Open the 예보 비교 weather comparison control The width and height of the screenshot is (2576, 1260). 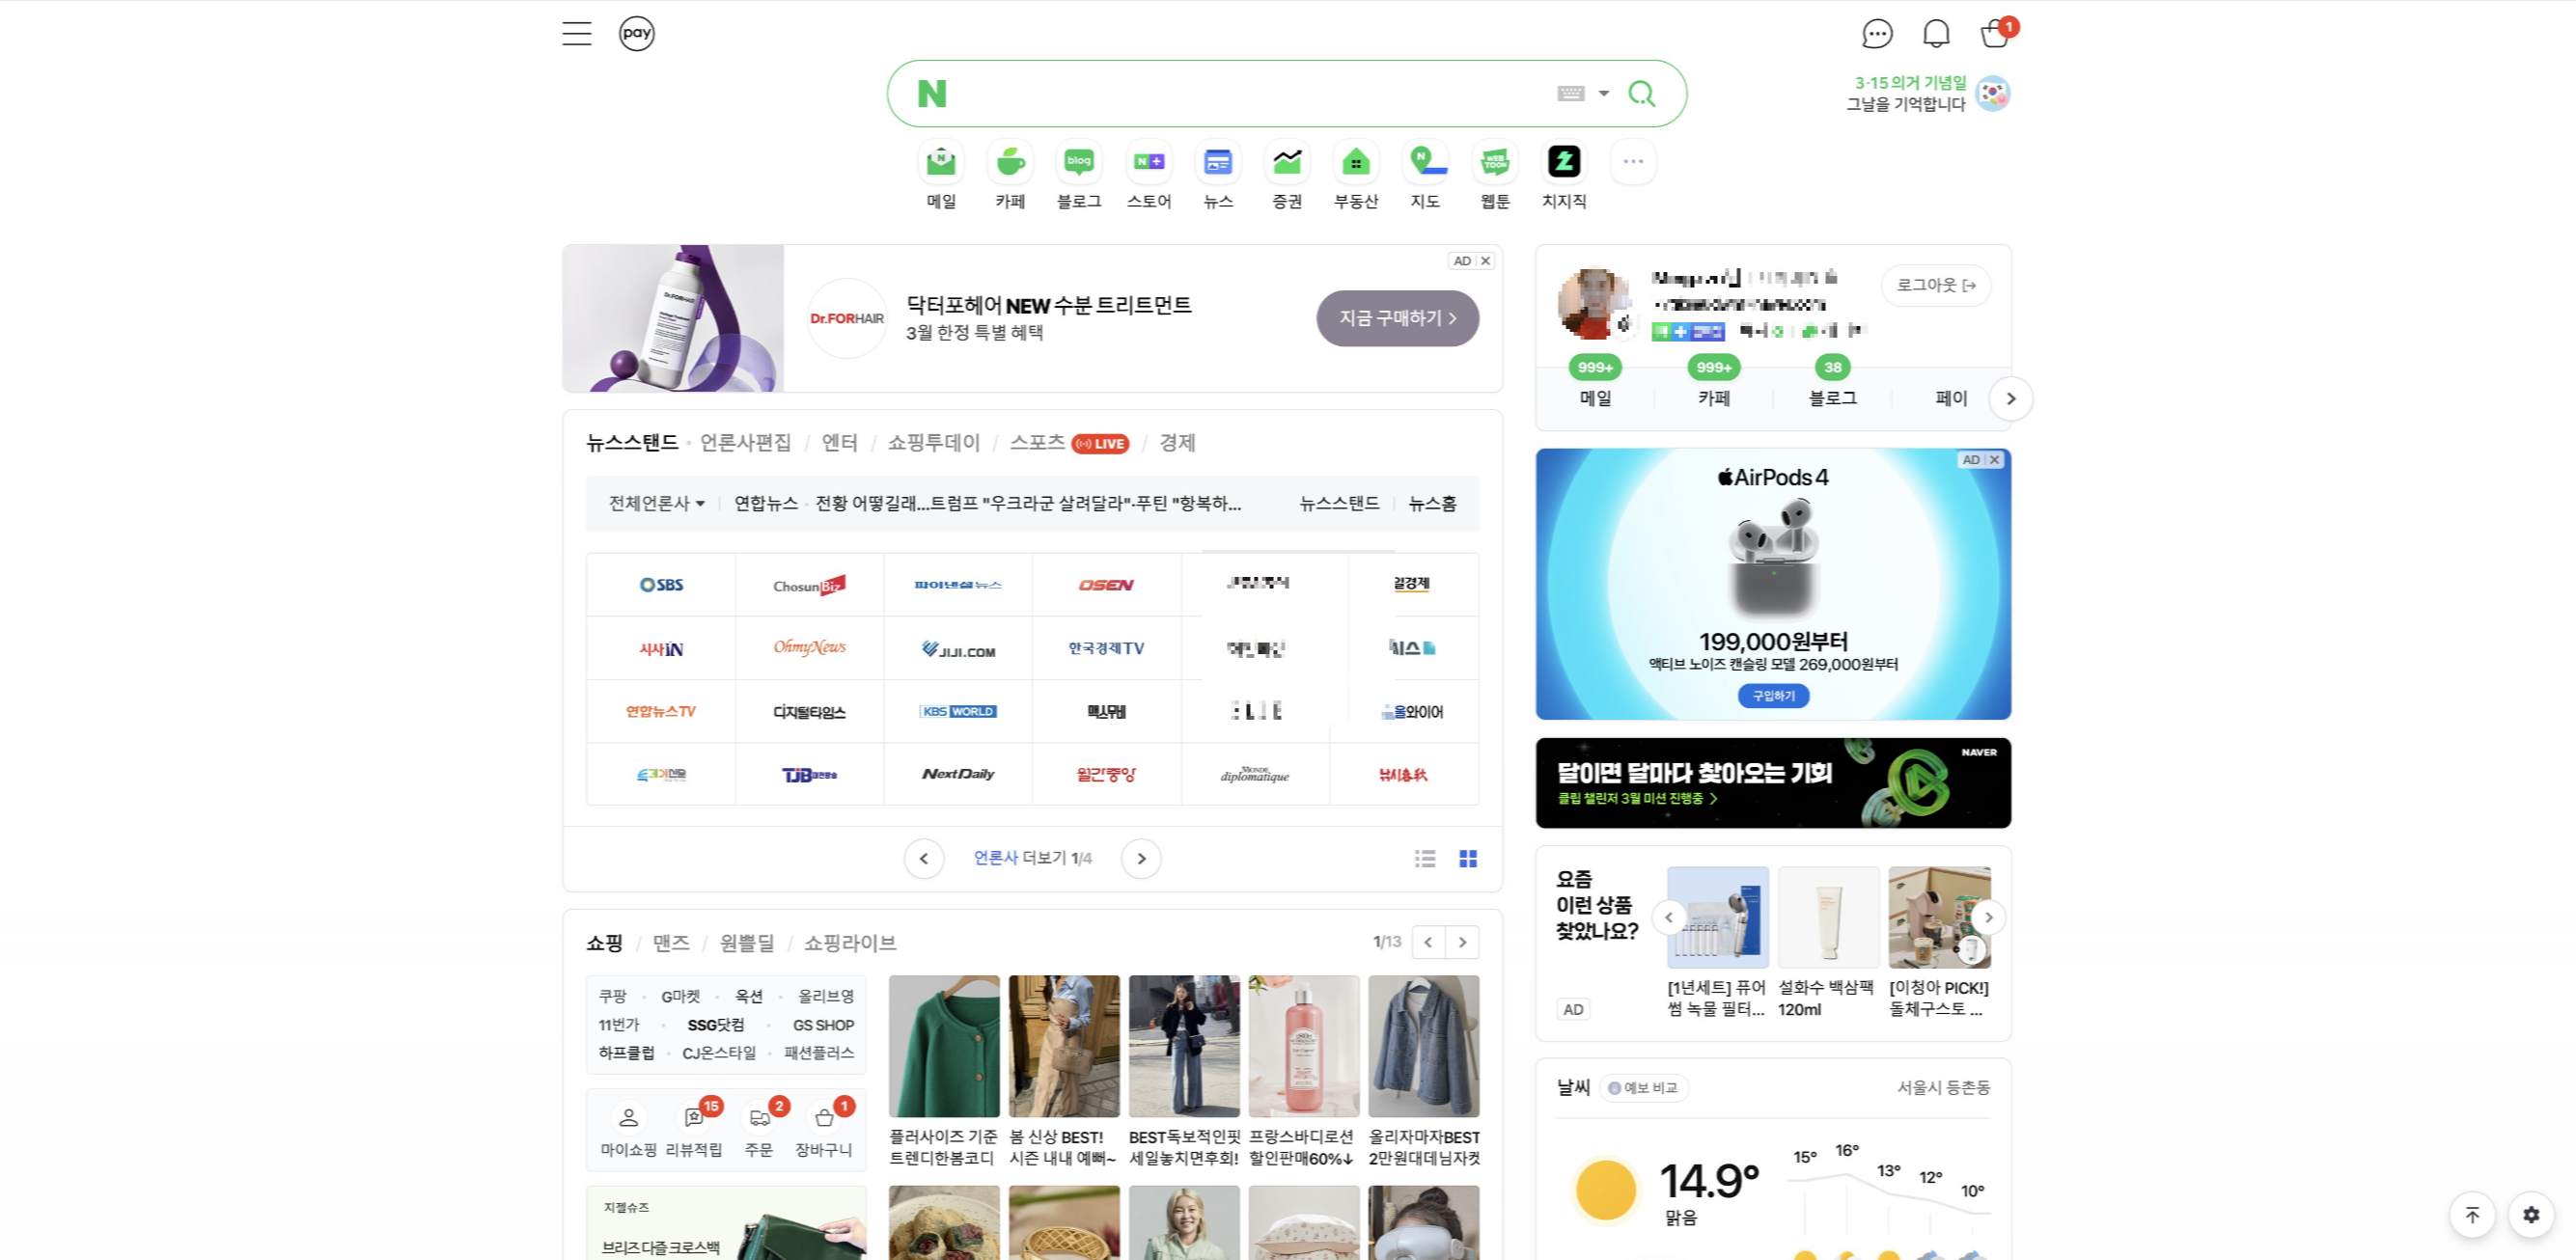[x=1643, y=1088]
